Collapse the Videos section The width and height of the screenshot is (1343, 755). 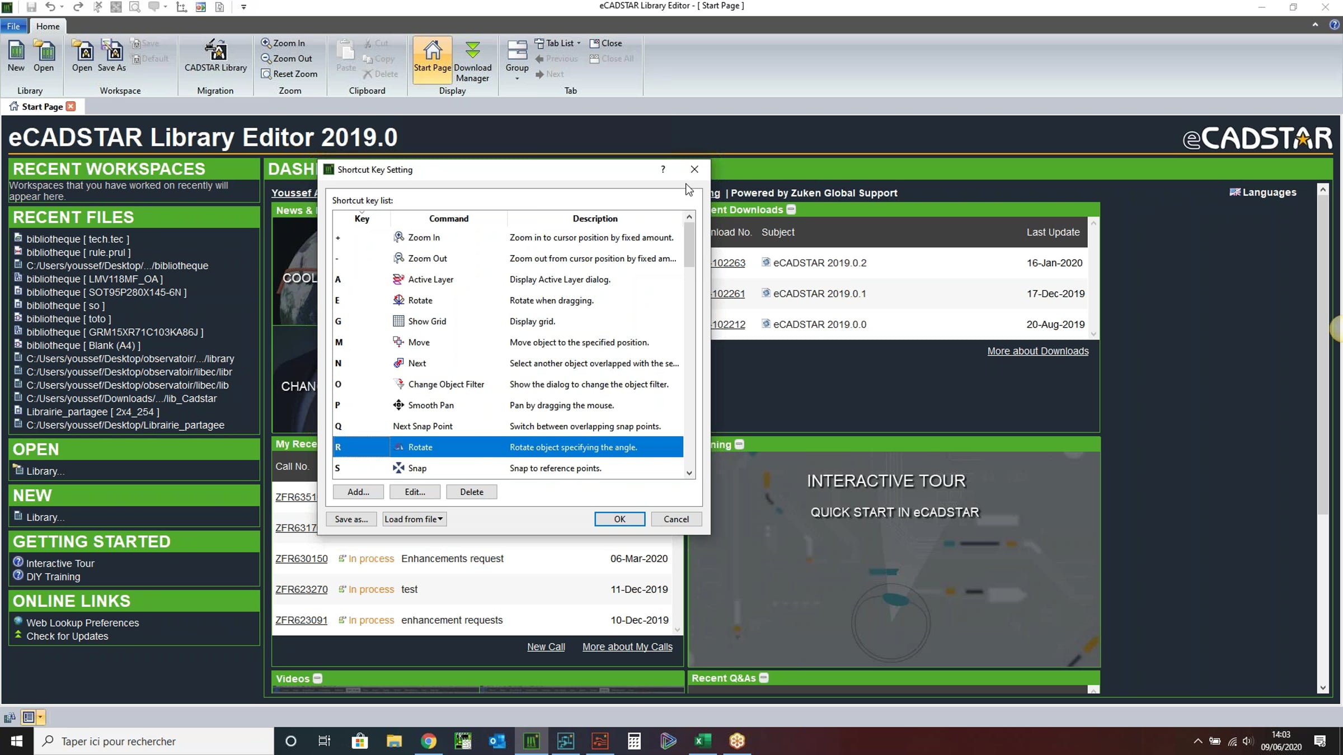tap(317, 678)
